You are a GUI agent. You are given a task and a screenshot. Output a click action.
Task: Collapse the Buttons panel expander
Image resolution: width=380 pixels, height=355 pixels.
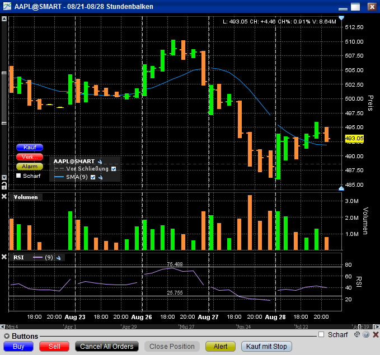tap(7, 336)
